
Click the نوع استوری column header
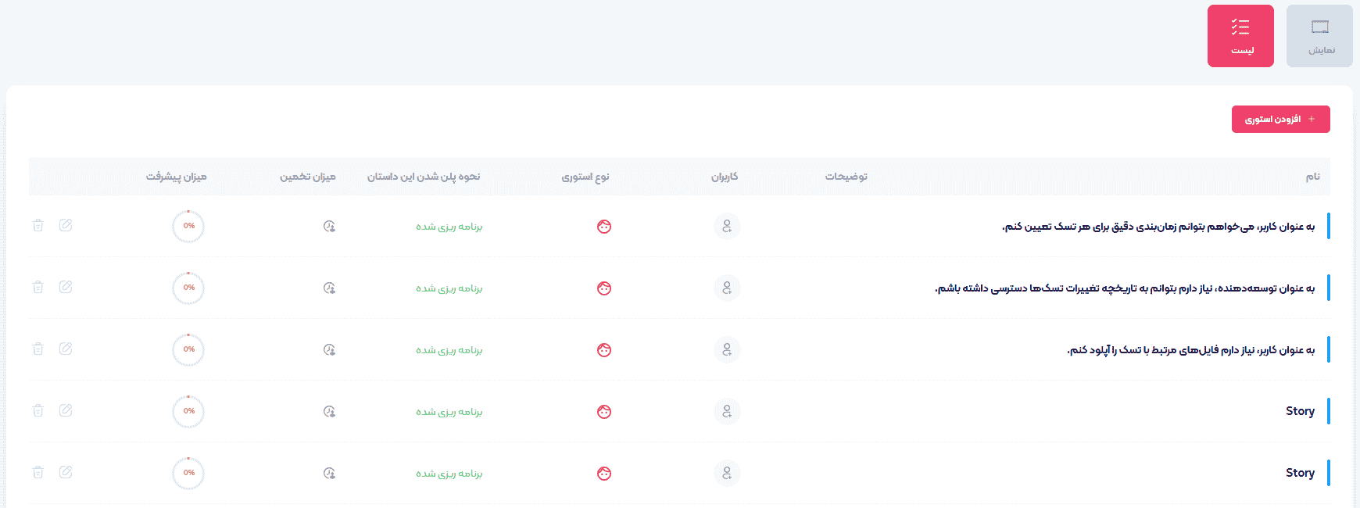pos(585,177)
